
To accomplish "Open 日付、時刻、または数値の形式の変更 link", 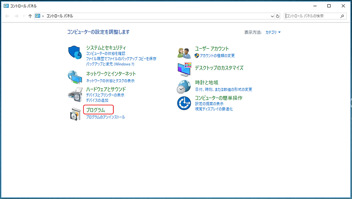I will pyautogui.click(x=224, y=89).
